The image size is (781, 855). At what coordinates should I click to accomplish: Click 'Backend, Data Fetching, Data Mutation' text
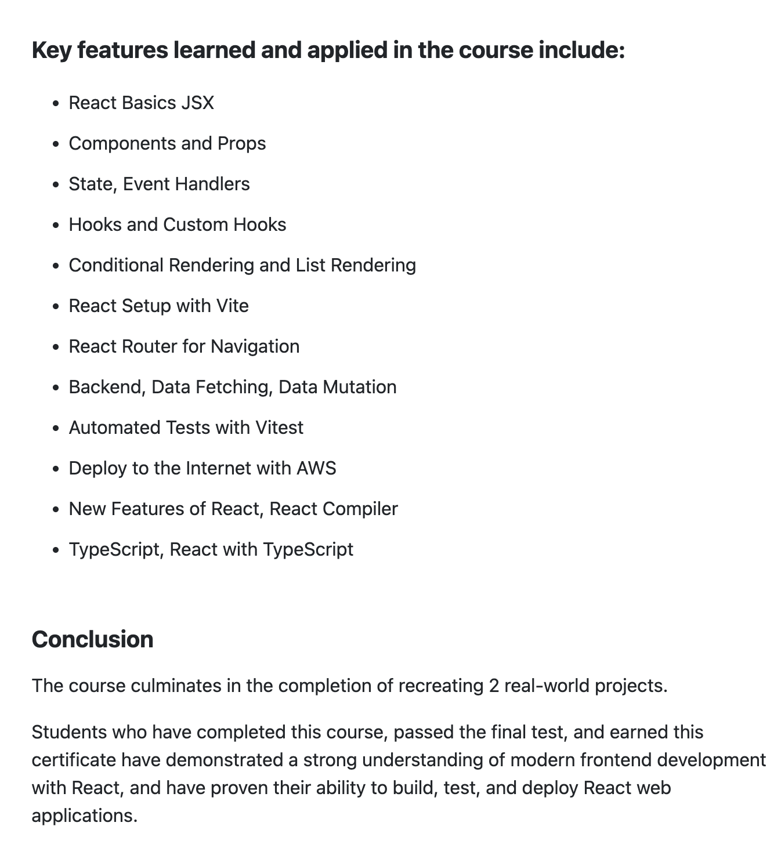pos(233,387)
